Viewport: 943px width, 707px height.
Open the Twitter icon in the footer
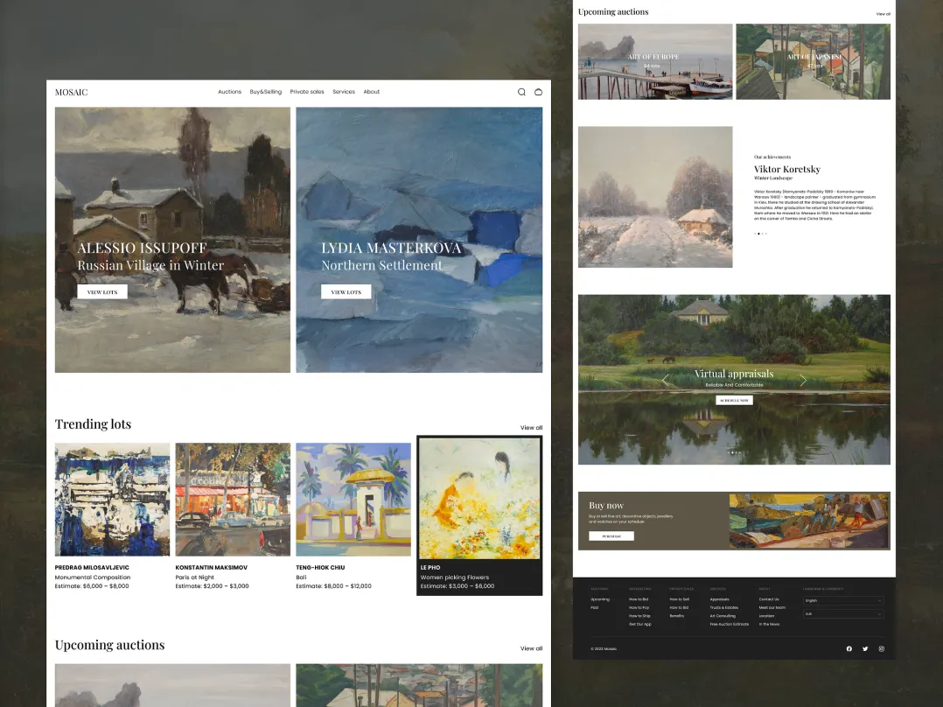[865, 648]
